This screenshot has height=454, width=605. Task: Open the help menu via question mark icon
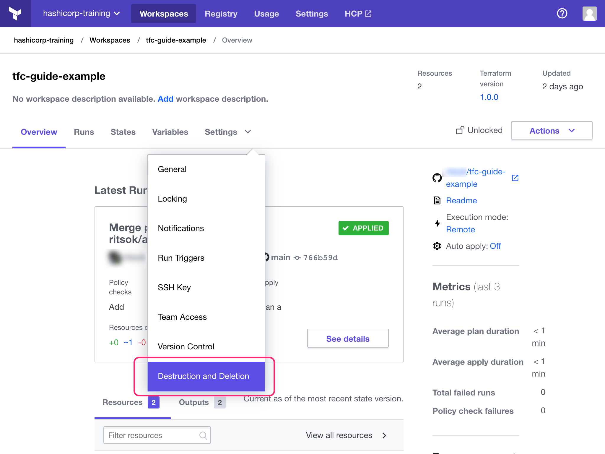[x=562, y=13]
